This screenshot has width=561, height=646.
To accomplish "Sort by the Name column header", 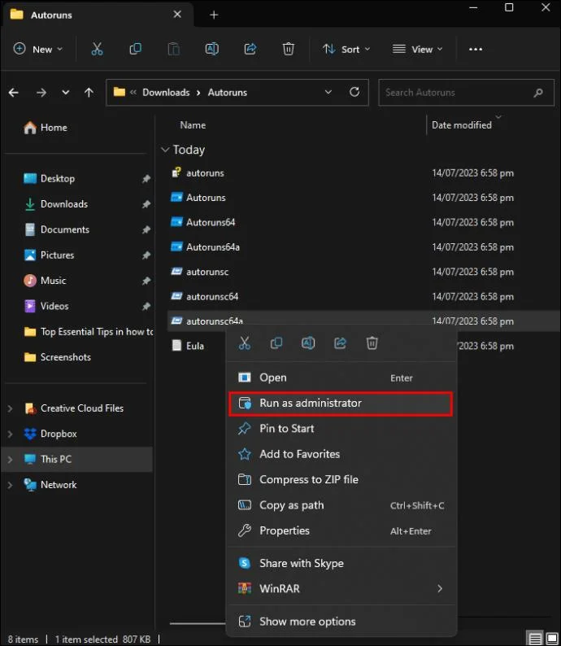I will pyautogui.click(x=193, y=125).
